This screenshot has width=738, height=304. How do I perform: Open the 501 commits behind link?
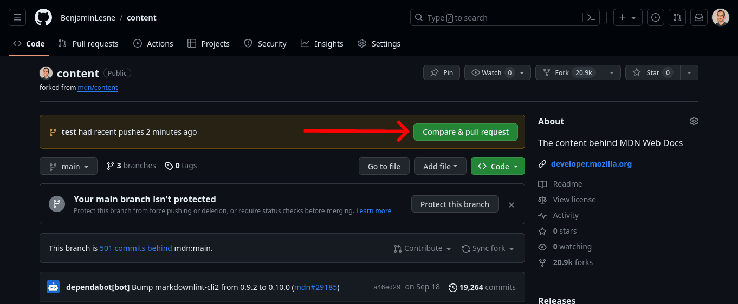coord(136,248)
